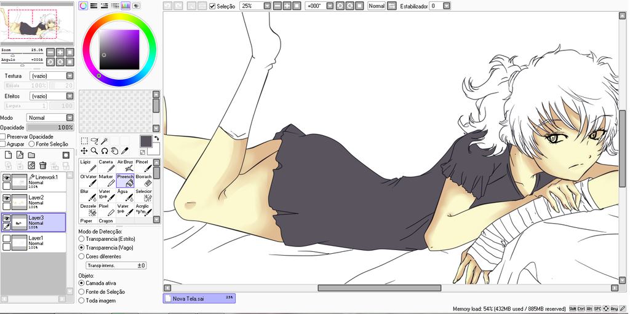
Task: Choose Toda imagem as target object
Action: tap(82, 300)
